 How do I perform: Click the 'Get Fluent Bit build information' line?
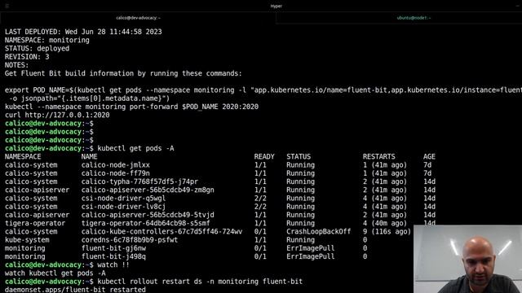click(123, 73)
